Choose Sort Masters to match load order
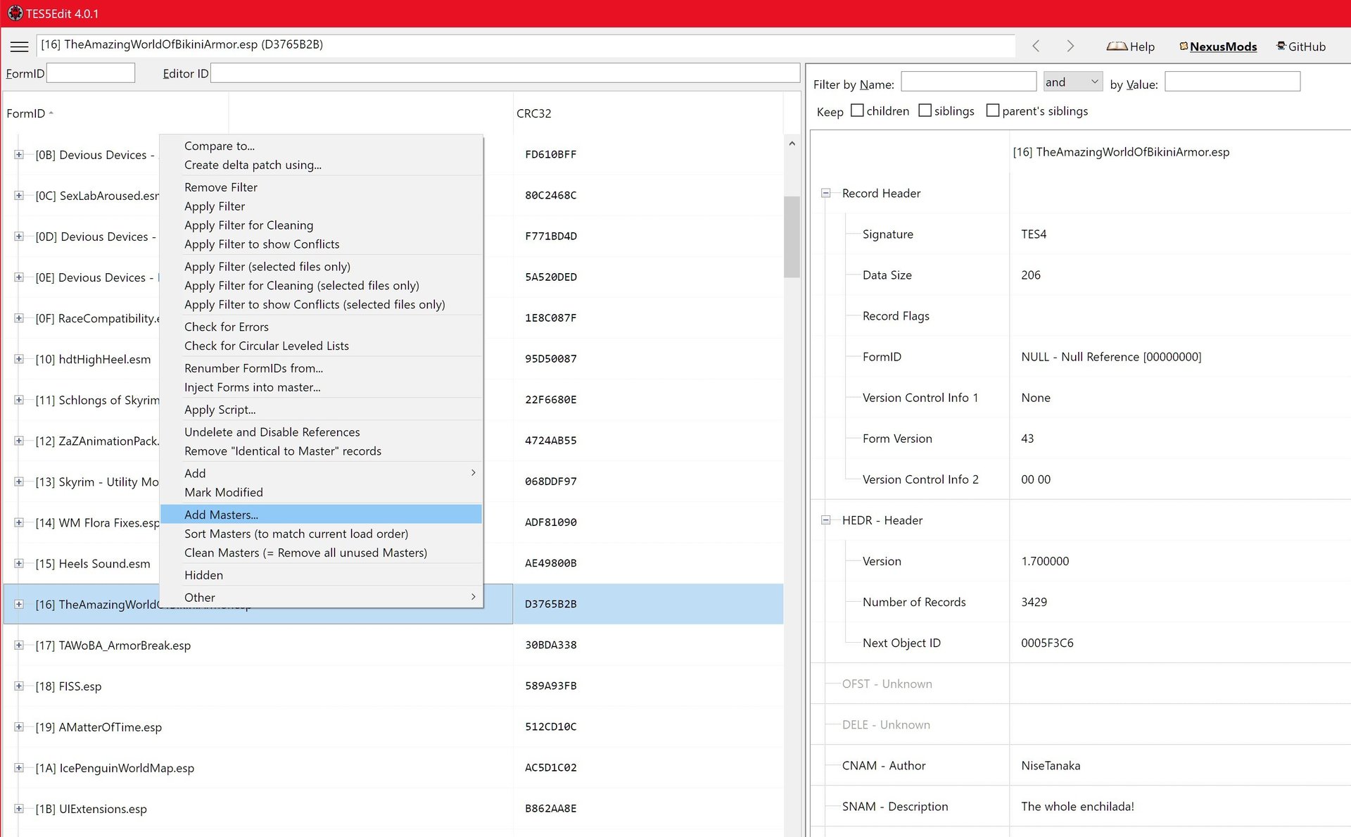 coord(321,534)
